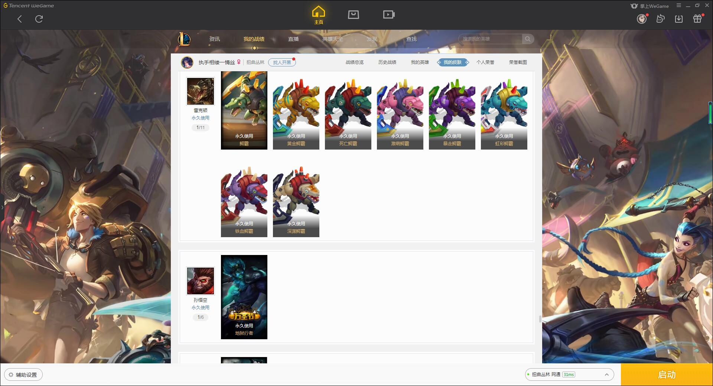The image size is (713, 386).
Task: Open the 历史战绩 sub-tab
Action: (387, 62)
